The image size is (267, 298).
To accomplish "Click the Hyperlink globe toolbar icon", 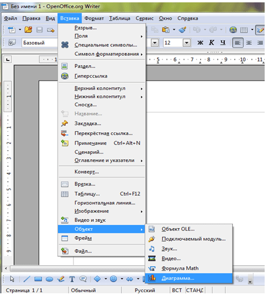I will [233, 30].
